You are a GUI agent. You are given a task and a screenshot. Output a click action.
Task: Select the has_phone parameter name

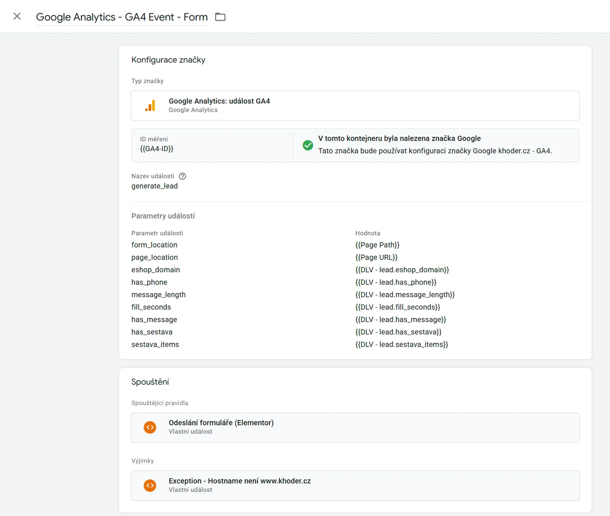tap(149, 282)
